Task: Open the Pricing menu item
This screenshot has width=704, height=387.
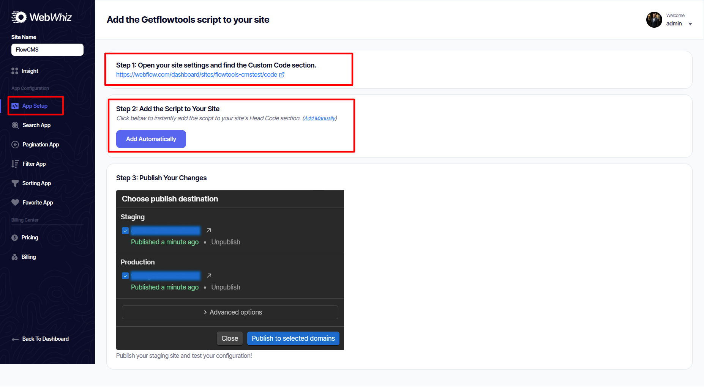Action: [x=30, y=238]
